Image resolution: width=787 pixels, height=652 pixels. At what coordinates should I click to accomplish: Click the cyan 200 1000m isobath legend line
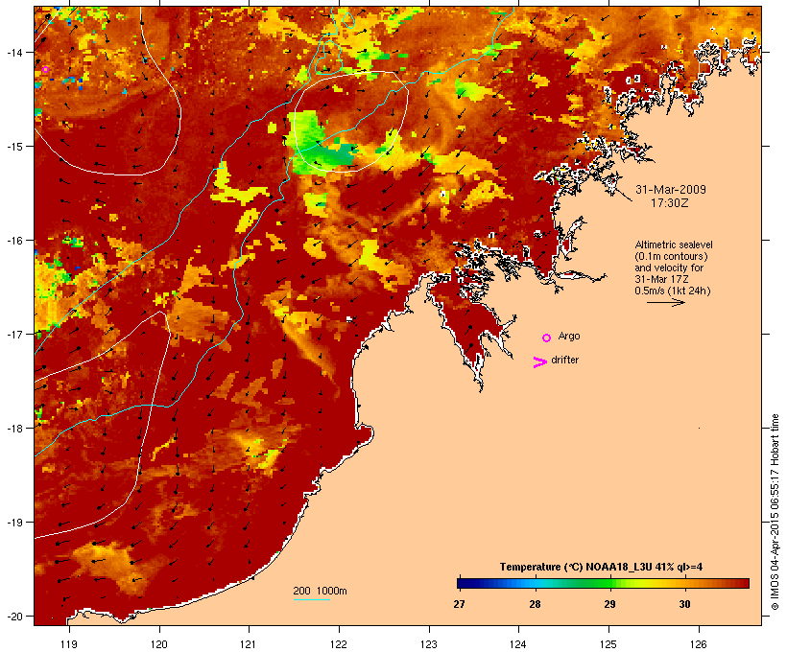click(312, 599)
